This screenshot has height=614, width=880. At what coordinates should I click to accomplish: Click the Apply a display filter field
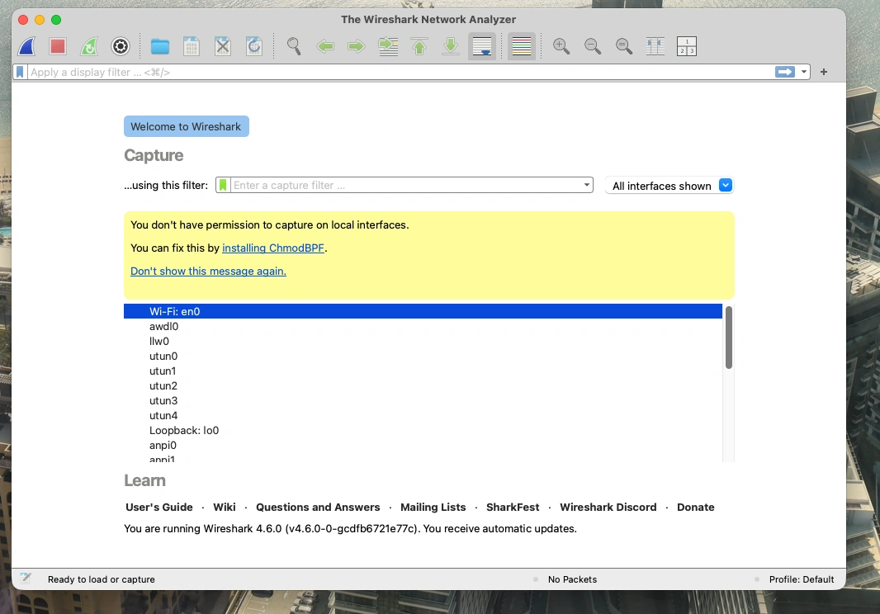396,72
